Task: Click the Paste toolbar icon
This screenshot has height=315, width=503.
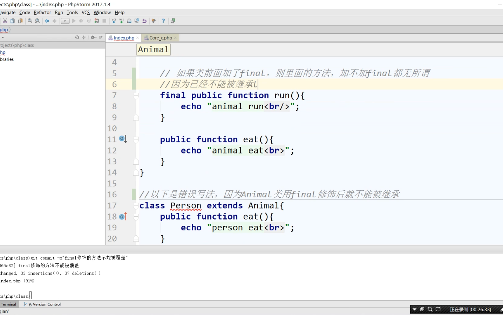Action: point(20,21)
